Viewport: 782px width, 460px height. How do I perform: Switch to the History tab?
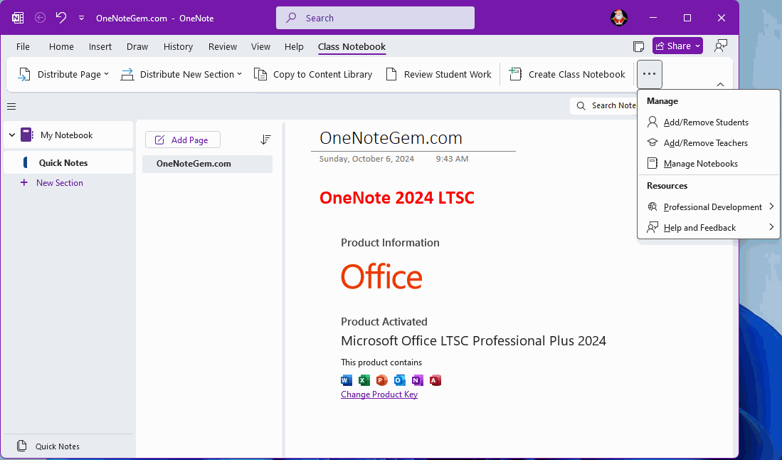tap(178, 46)
